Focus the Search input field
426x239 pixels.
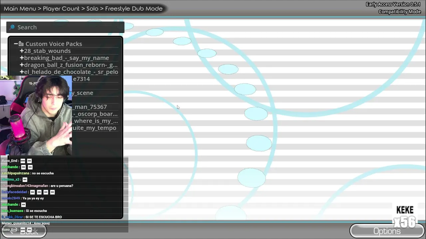65,27
